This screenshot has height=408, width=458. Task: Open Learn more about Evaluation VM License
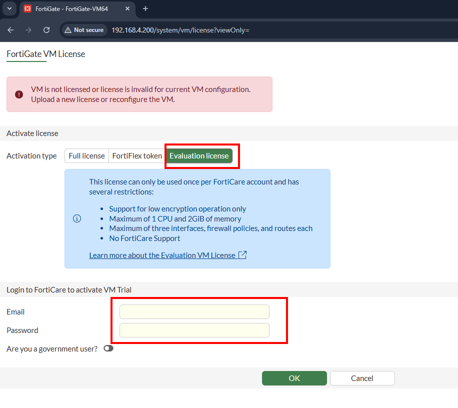162,255
